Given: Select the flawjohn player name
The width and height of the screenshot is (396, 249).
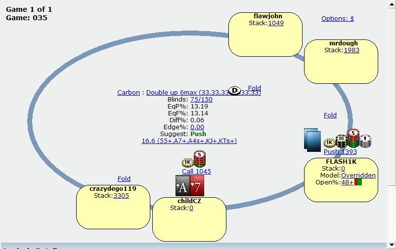Looking at the screenshot, I should tap(267, 16).
